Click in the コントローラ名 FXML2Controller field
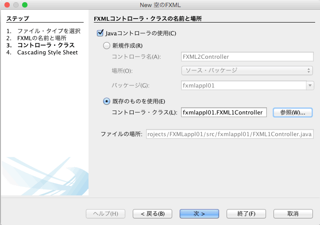 click(247, 57)
